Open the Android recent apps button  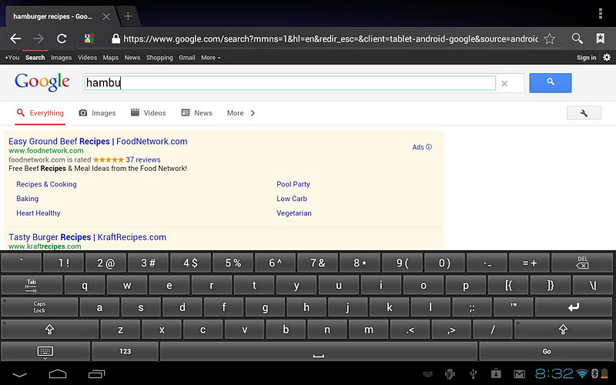[x=97, y=373]
